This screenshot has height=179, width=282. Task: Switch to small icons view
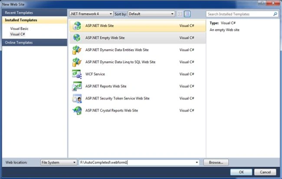pyautogui.click(x=180, y=14)
